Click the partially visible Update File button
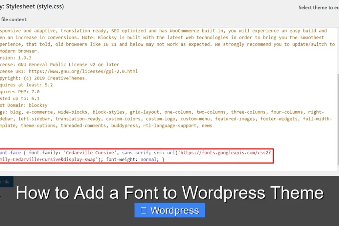The image size is (339, 226). [7, 182]
